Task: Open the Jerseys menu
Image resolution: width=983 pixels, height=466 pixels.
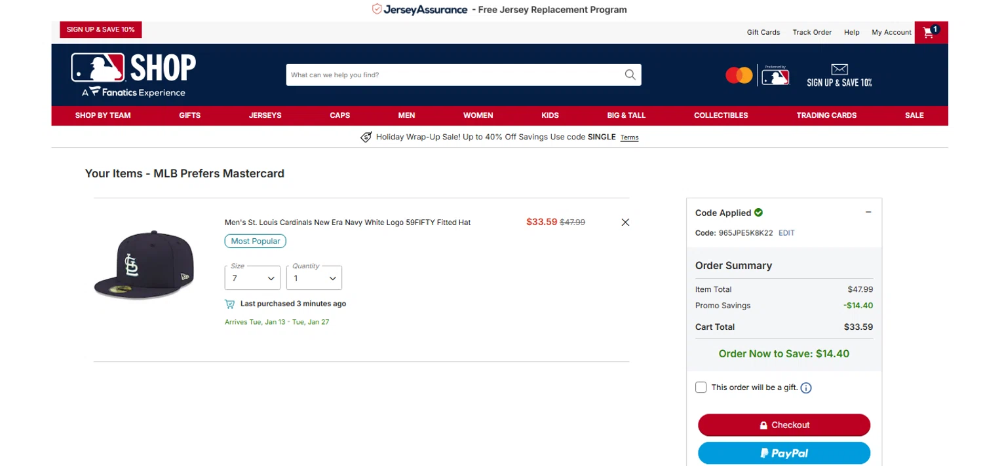Action: click(265, 115)
